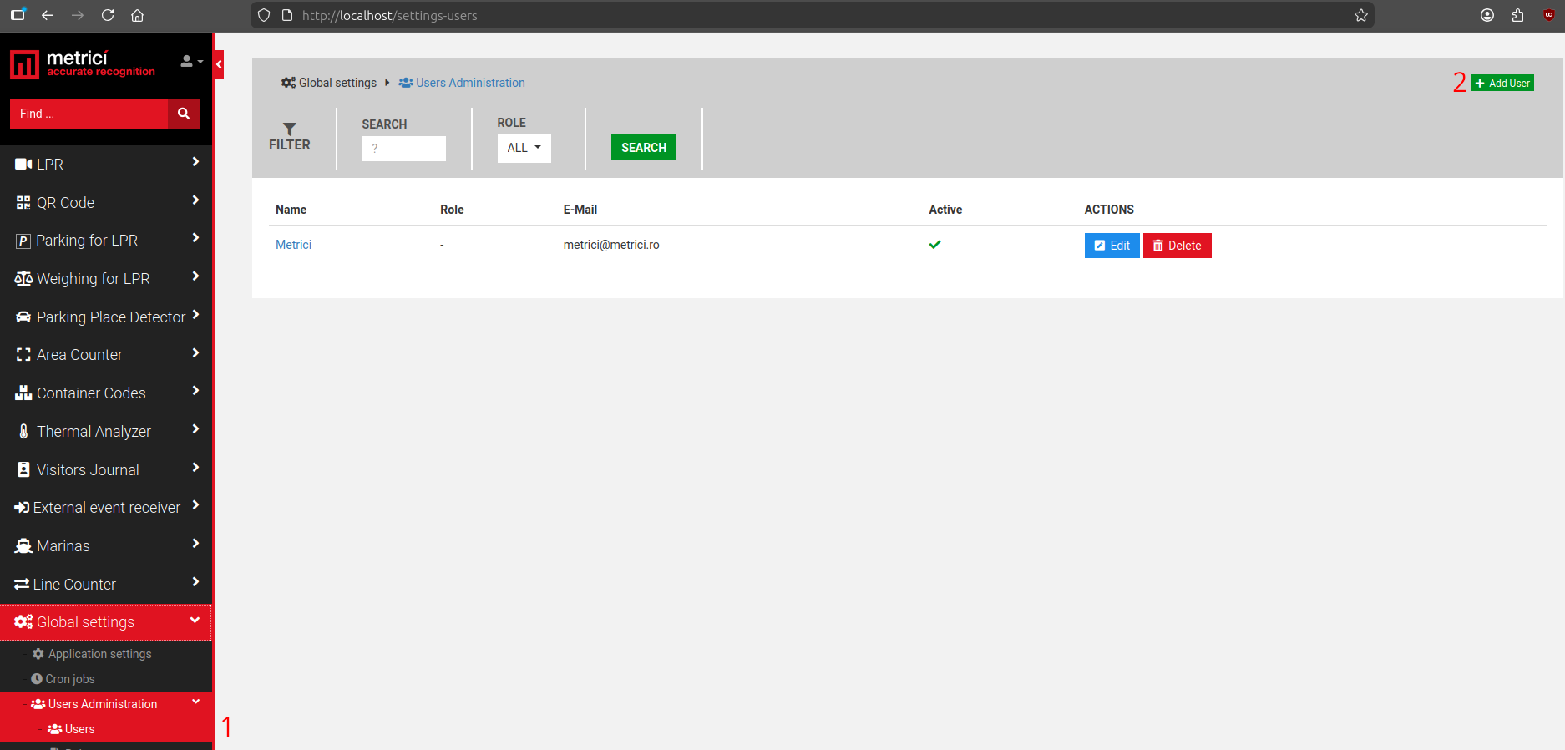Click the Add User button
This screenshot has height=750, width=1565.
click(x=1502, y=83)
